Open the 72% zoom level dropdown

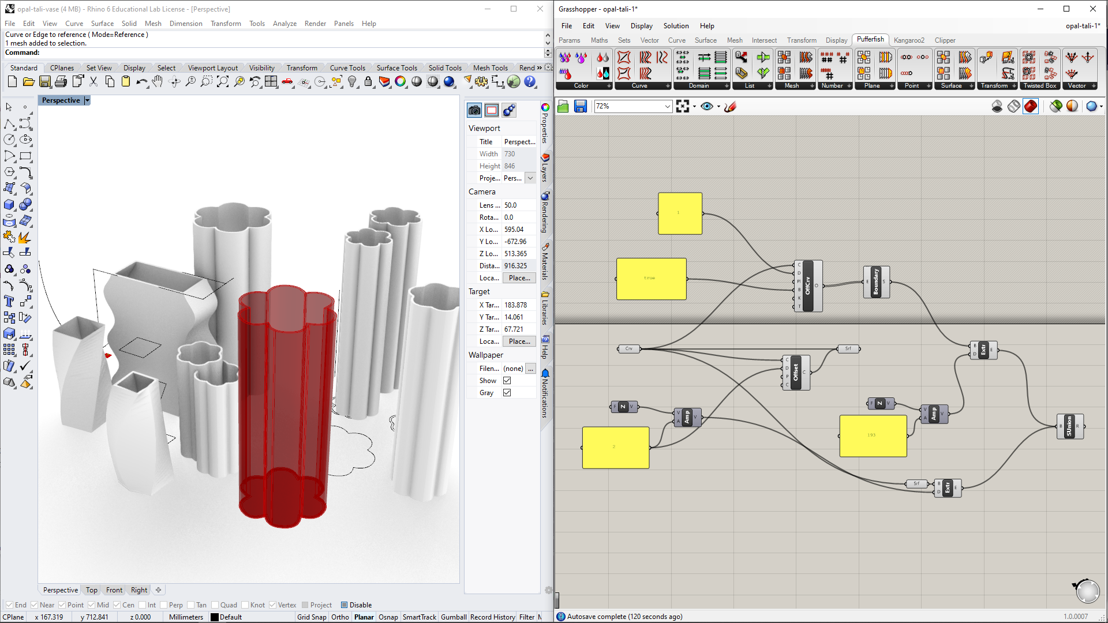click(x=667, y=106)
